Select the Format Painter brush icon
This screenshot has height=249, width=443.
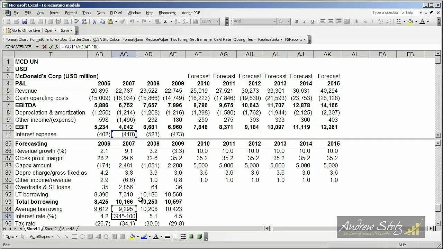click(x=122, y=21)
